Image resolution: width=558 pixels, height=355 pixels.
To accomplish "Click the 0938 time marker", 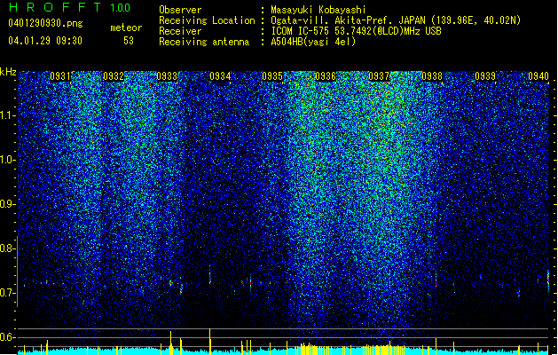I will tap(432, 76).
